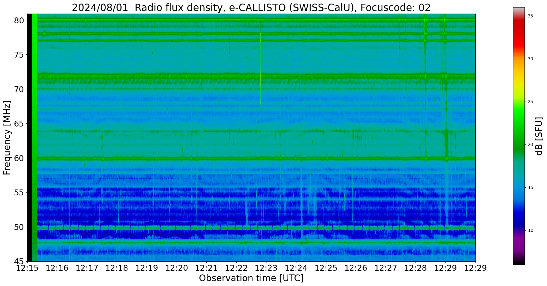This screenshot has height=286, width=547.
Task: Click the colorbar tick label 20
Action: (530, 145)
